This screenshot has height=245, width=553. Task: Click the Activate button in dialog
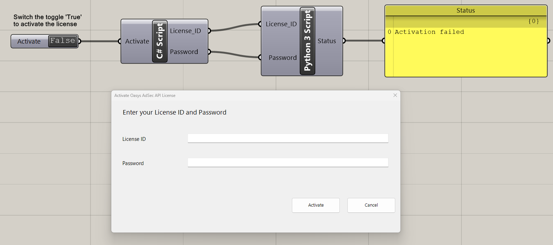point(316,205)
